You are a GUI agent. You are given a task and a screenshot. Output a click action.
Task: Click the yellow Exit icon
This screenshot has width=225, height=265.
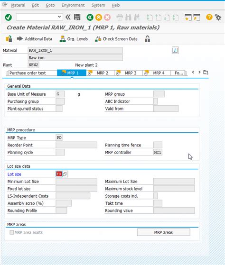pos(99,17)
